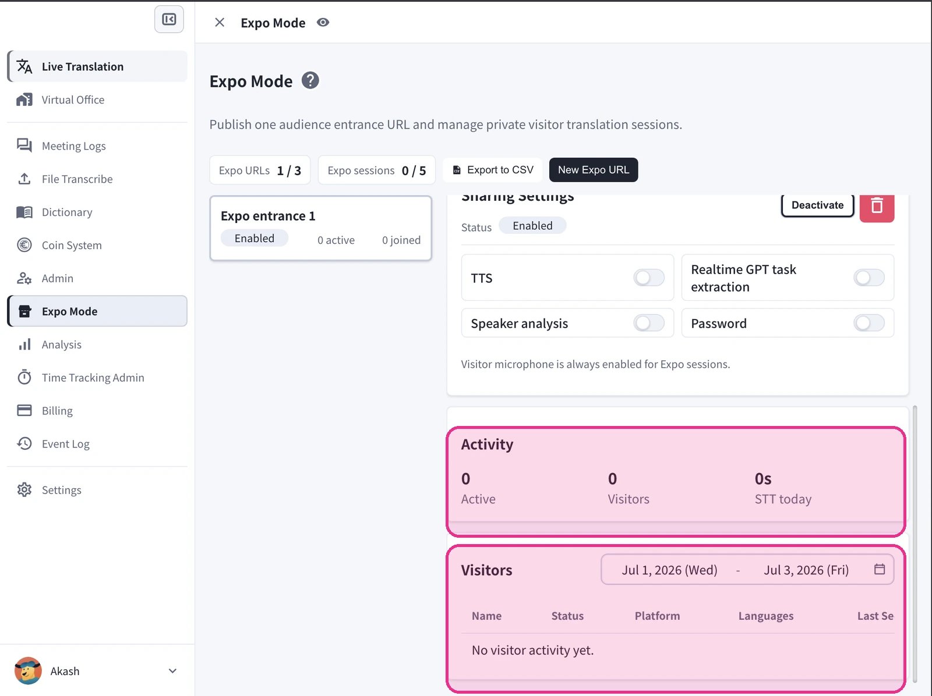
Task: Collapse the sidebar with the panel icon
Action: (169, 19)
